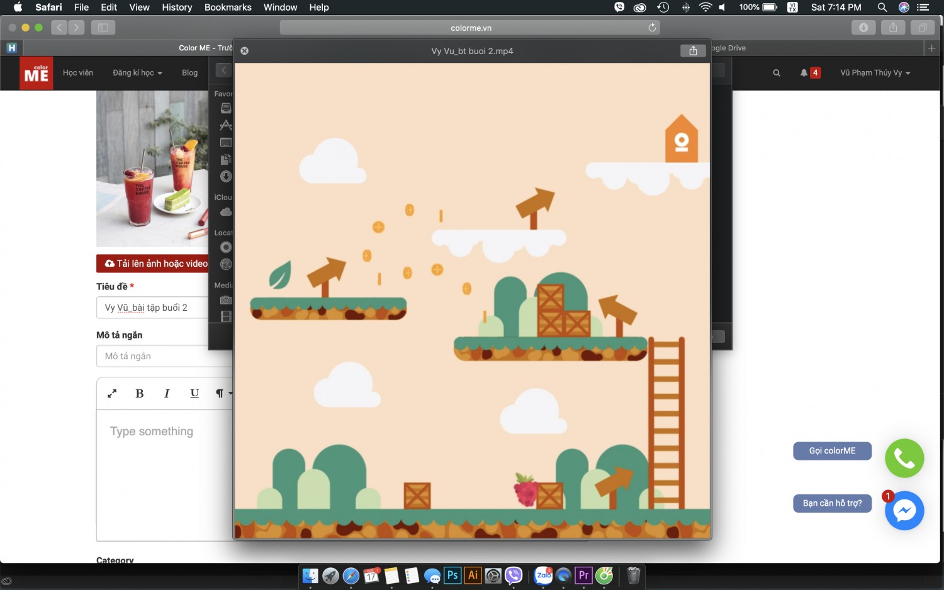
Task: Open Illustrator from the Dock
Action: tap(473, 575)
